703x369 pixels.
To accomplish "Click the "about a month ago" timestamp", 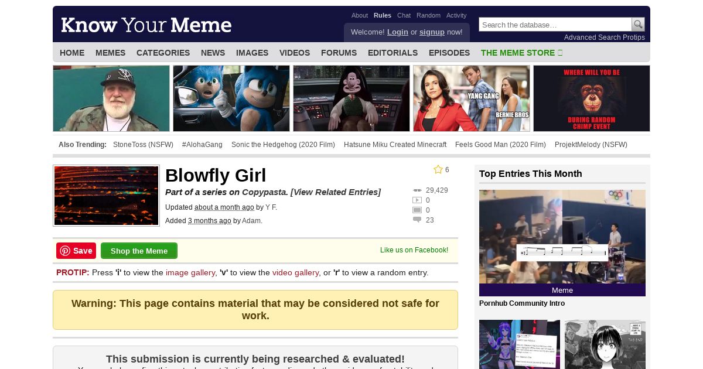I will pyautogui.click(x=224, y=207).
